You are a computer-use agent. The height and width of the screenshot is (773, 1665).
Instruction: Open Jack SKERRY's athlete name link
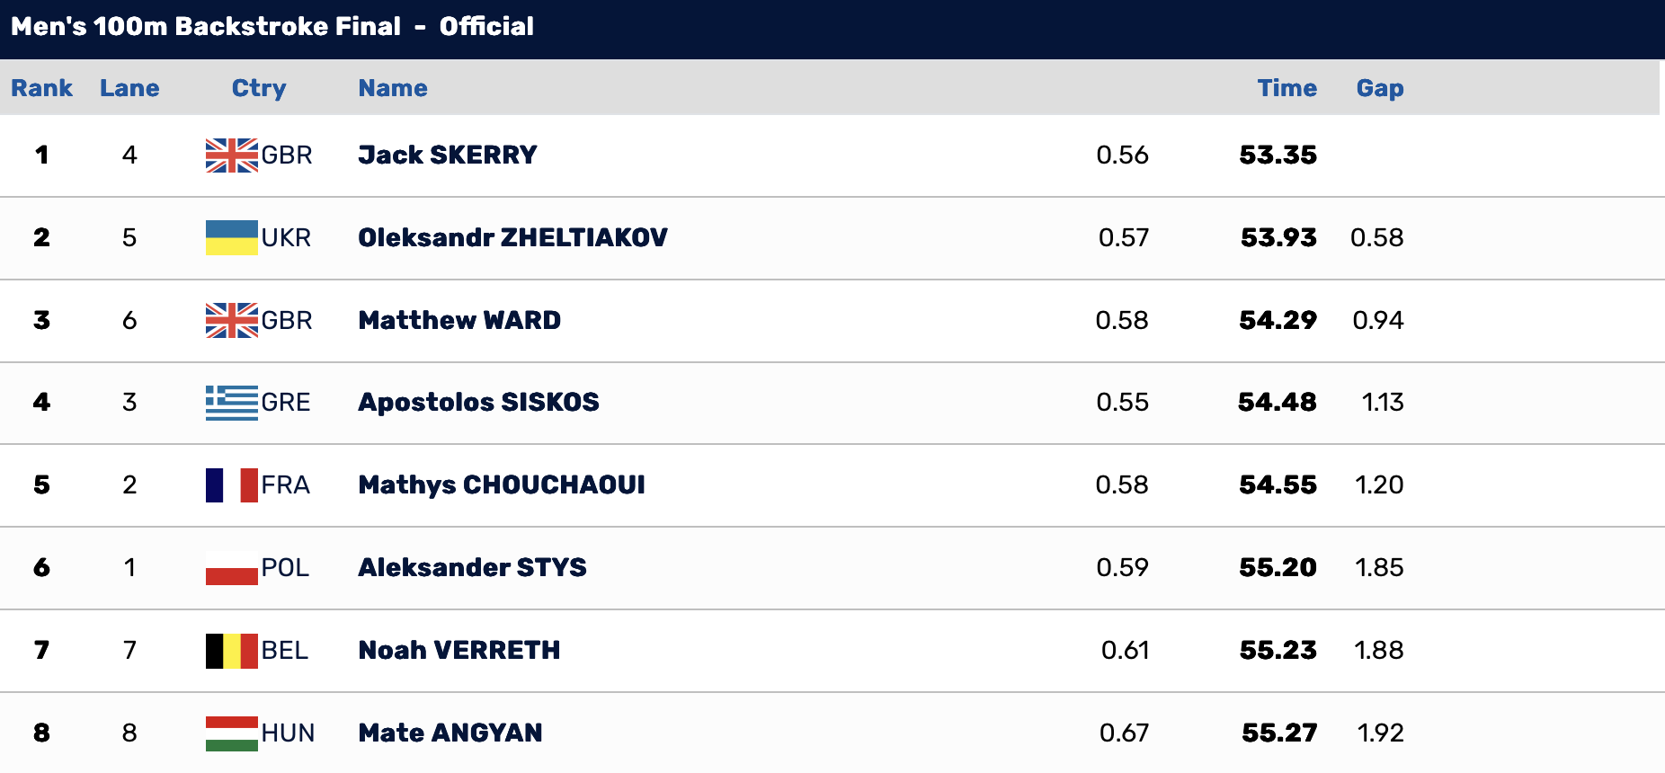click(x=447, y=155)
